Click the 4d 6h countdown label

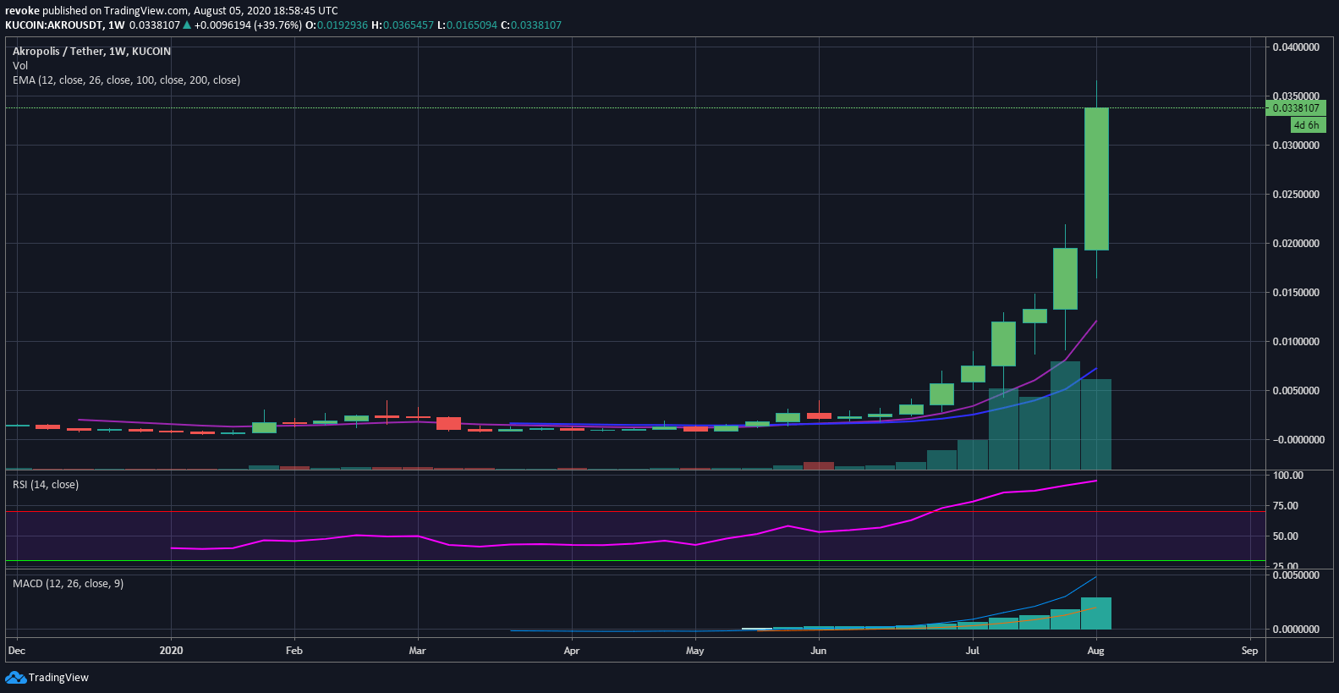(1307, 125)
